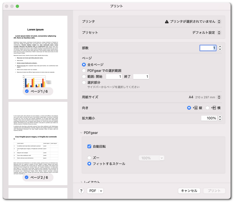Select the 全6ページ radio button

click(84, 65)
